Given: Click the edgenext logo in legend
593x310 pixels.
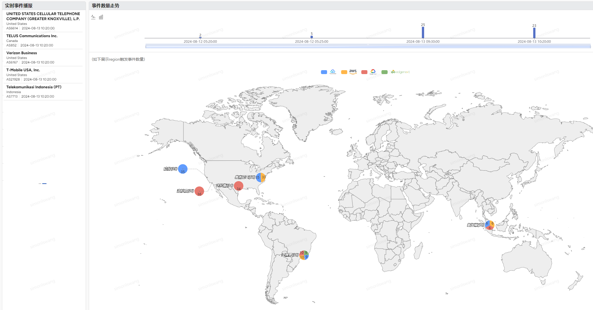Looking at the screenshot, I should click(400, 72).
